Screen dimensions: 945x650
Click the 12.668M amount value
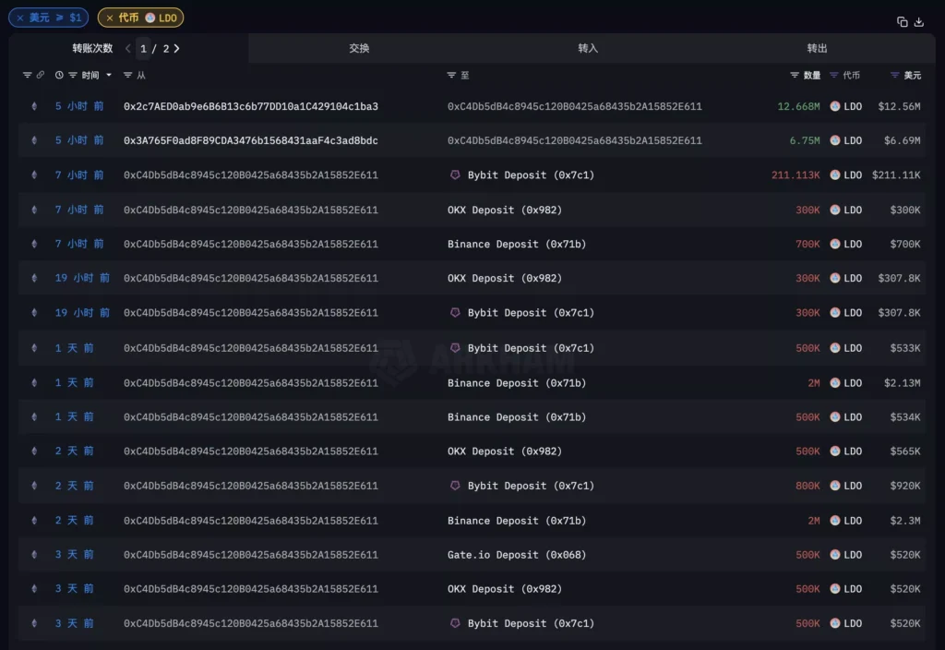(798, 106)
